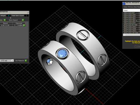Click the Diamond column header
This screenshot has height=105, width=140.
coord(19,23)
